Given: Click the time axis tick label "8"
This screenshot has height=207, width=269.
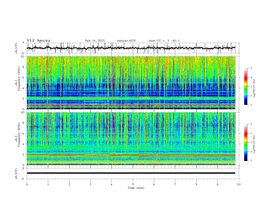Looking at the screenshot, I should [x=196, y=184].
